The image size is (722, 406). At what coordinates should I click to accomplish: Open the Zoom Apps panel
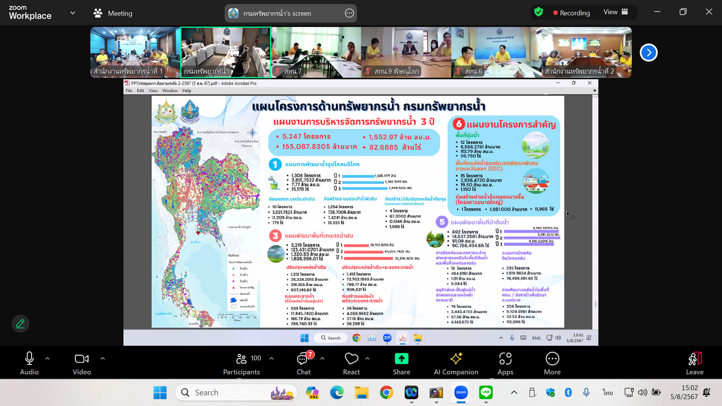tap(505, 363)
